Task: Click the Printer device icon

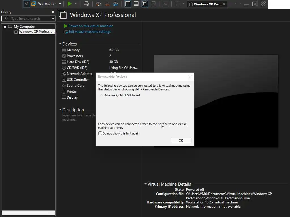Action: click(x=64, y=92)
